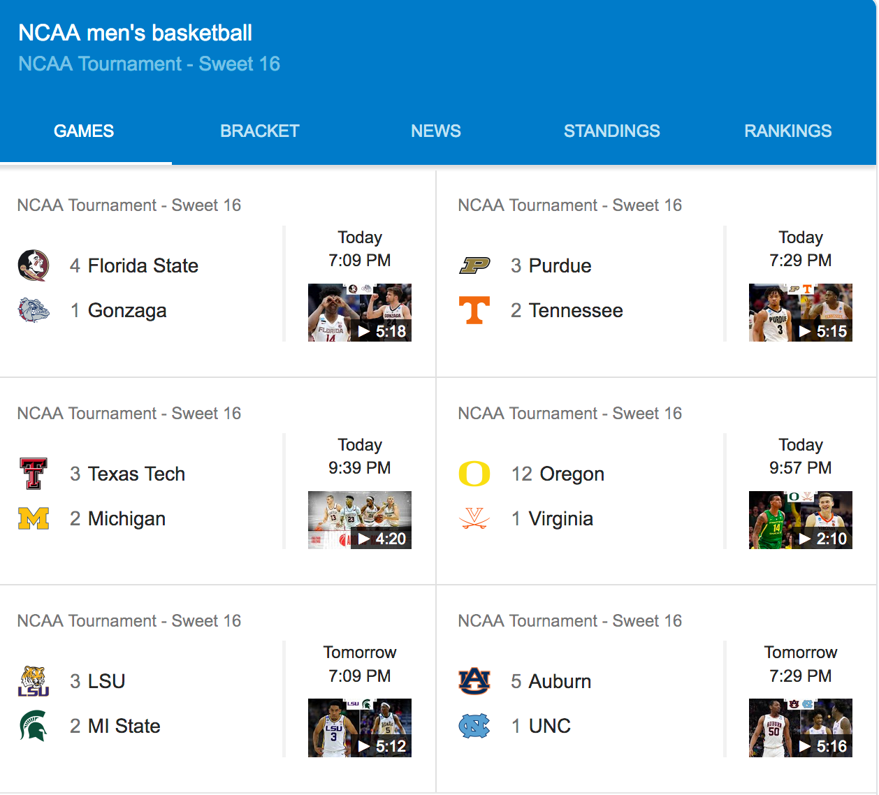Play the Texas Tech vs Michigan 4:20 video
Image resolution: width=879 pixels, height=795 pixels.
(x=360, y=520)
